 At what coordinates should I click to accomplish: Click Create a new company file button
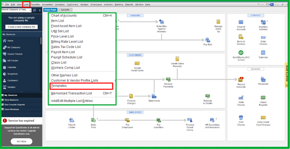pyautogui.click(x=21, y=27)
